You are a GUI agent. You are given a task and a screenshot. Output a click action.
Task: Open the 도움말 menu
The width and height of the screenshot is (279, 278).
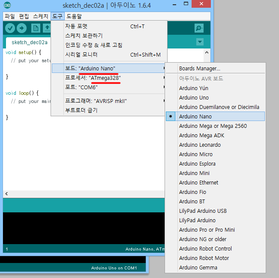point(74,16)
